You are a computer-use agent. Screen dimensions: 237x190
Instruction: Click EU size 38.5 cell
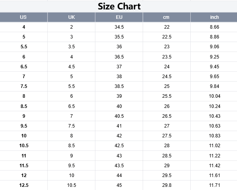point(119,86)
